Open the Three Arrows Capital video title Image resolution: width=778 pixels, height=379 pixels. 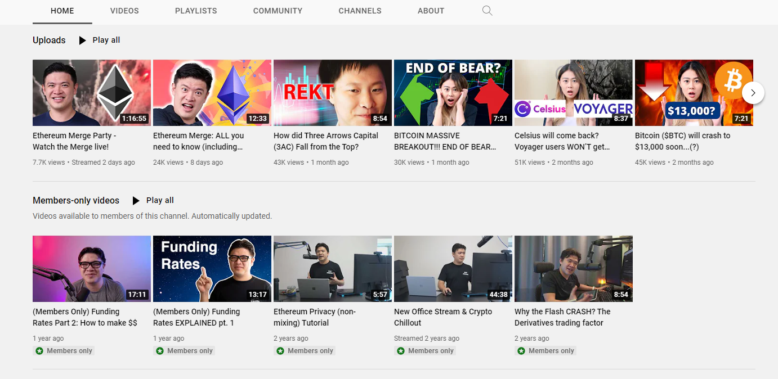[x=325, y=141]
